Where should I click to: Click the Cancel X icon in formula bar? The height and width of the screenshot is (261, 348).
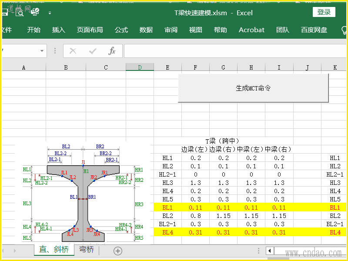[73, 51]
